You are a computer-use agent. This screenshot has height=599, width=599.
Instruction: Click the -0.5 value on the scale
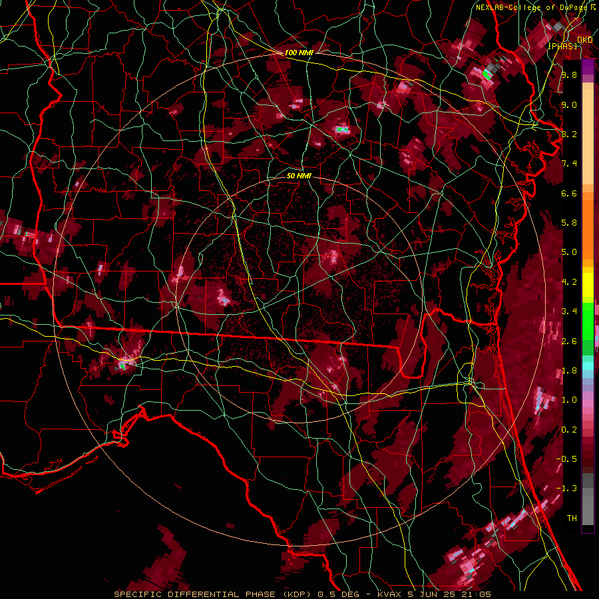566,459
